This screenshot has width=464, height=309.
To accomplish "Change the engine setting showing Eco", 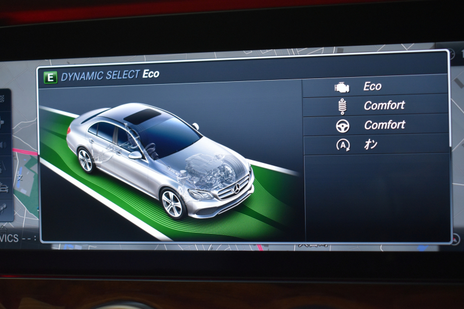I will [x=372, y=87].
